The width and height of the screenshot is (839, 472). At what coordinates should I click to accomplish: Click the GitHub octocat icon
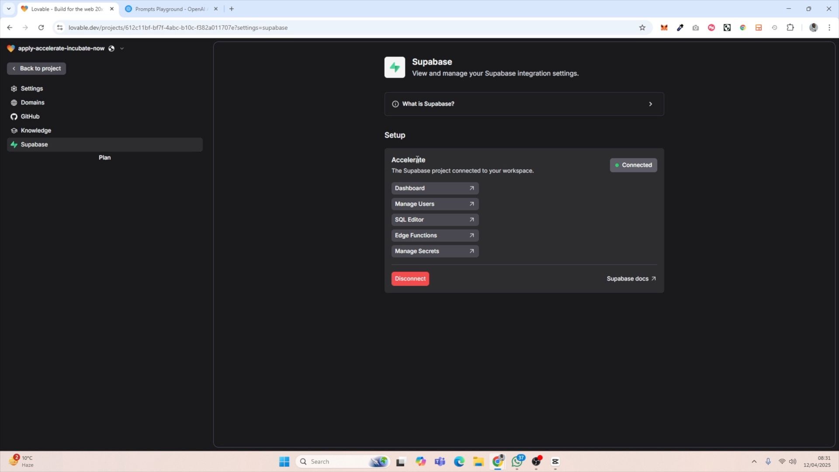click(14, 117)
